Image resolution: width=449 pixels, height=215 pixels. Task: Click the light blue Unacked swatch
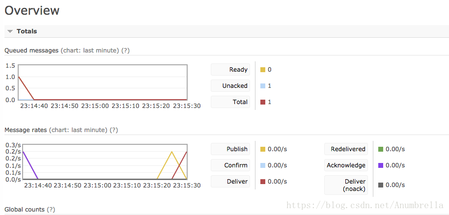263,85
